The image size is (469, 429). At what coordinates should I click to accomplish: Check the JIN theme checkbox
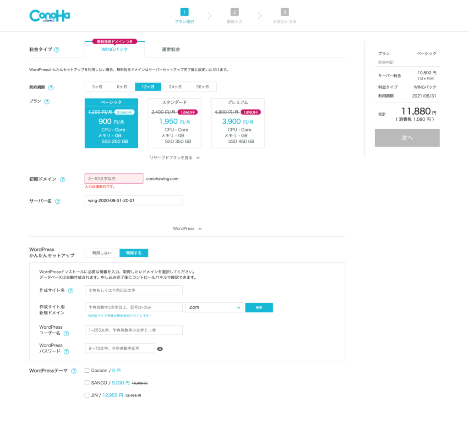click(87, 395)
